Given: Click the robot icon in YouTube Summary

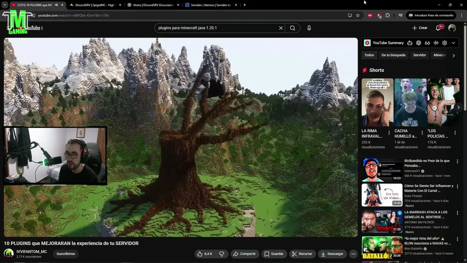Looking at the screenshot, I should click(x=410, y=43).
